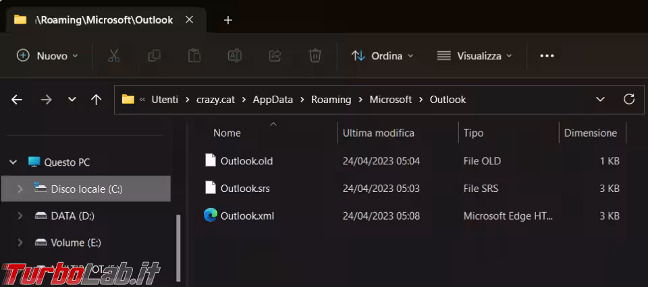Sort by Ultima modifica column header

(379, 133)
